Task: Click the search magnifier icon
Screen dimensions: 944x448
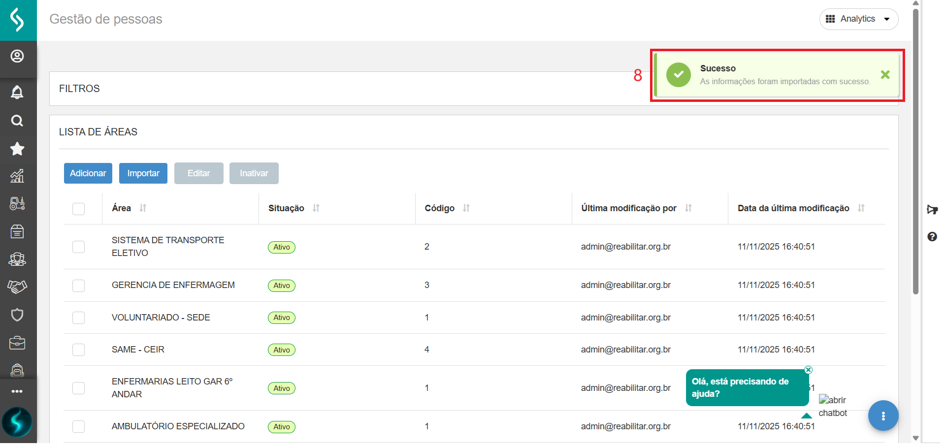Action: (x=17, y=121)
